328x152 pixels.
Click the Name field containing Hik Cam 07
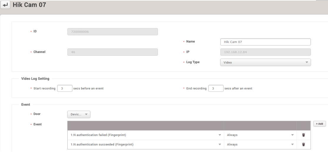click(265, 42)
